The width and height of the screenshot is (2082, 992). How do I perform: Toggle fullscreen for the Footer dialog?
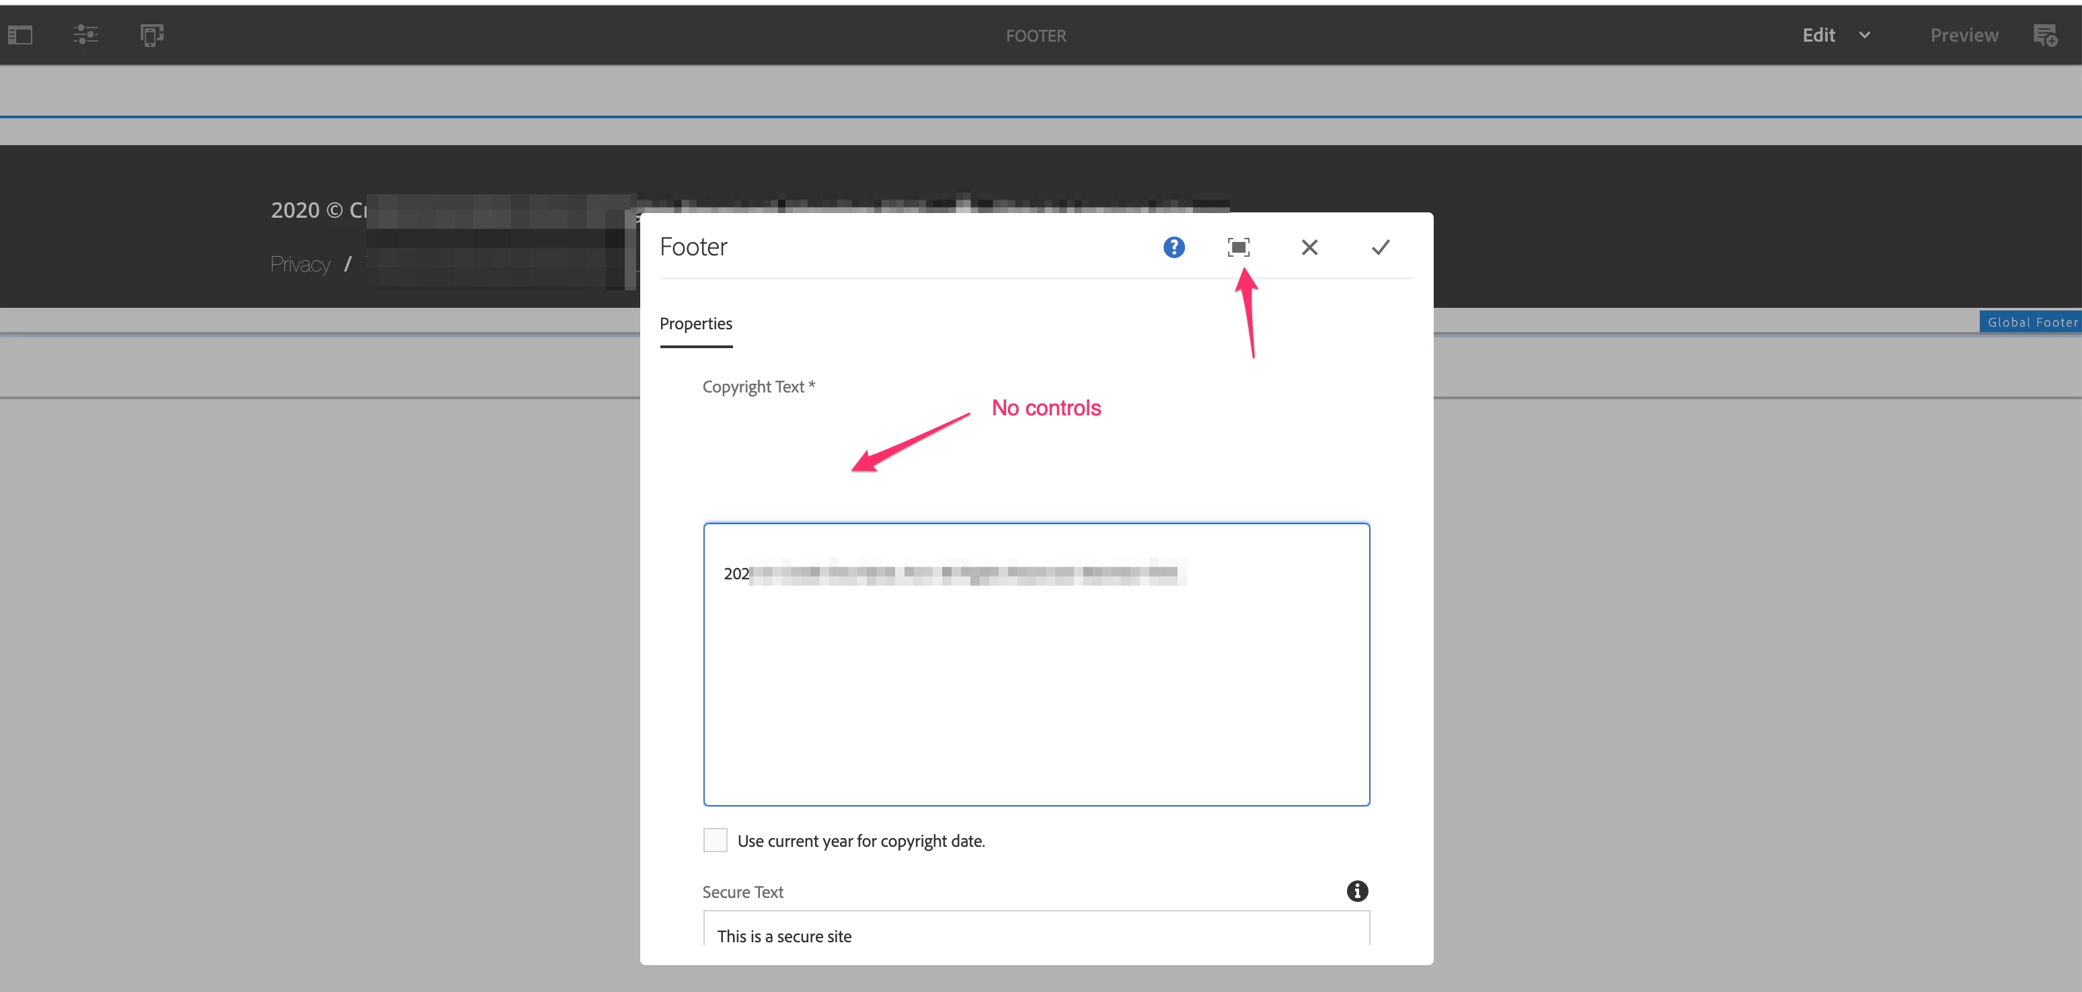[x=1238, y=247]
